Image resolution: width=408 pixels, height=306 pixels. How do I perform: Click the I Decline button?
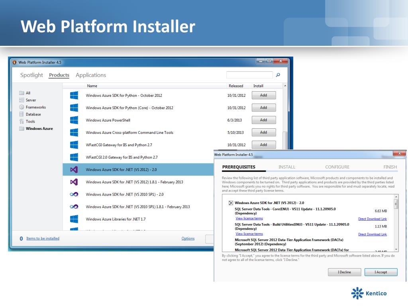[x=344, y=272]
